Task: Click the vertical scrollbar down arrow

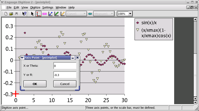Action: (195, 102)
